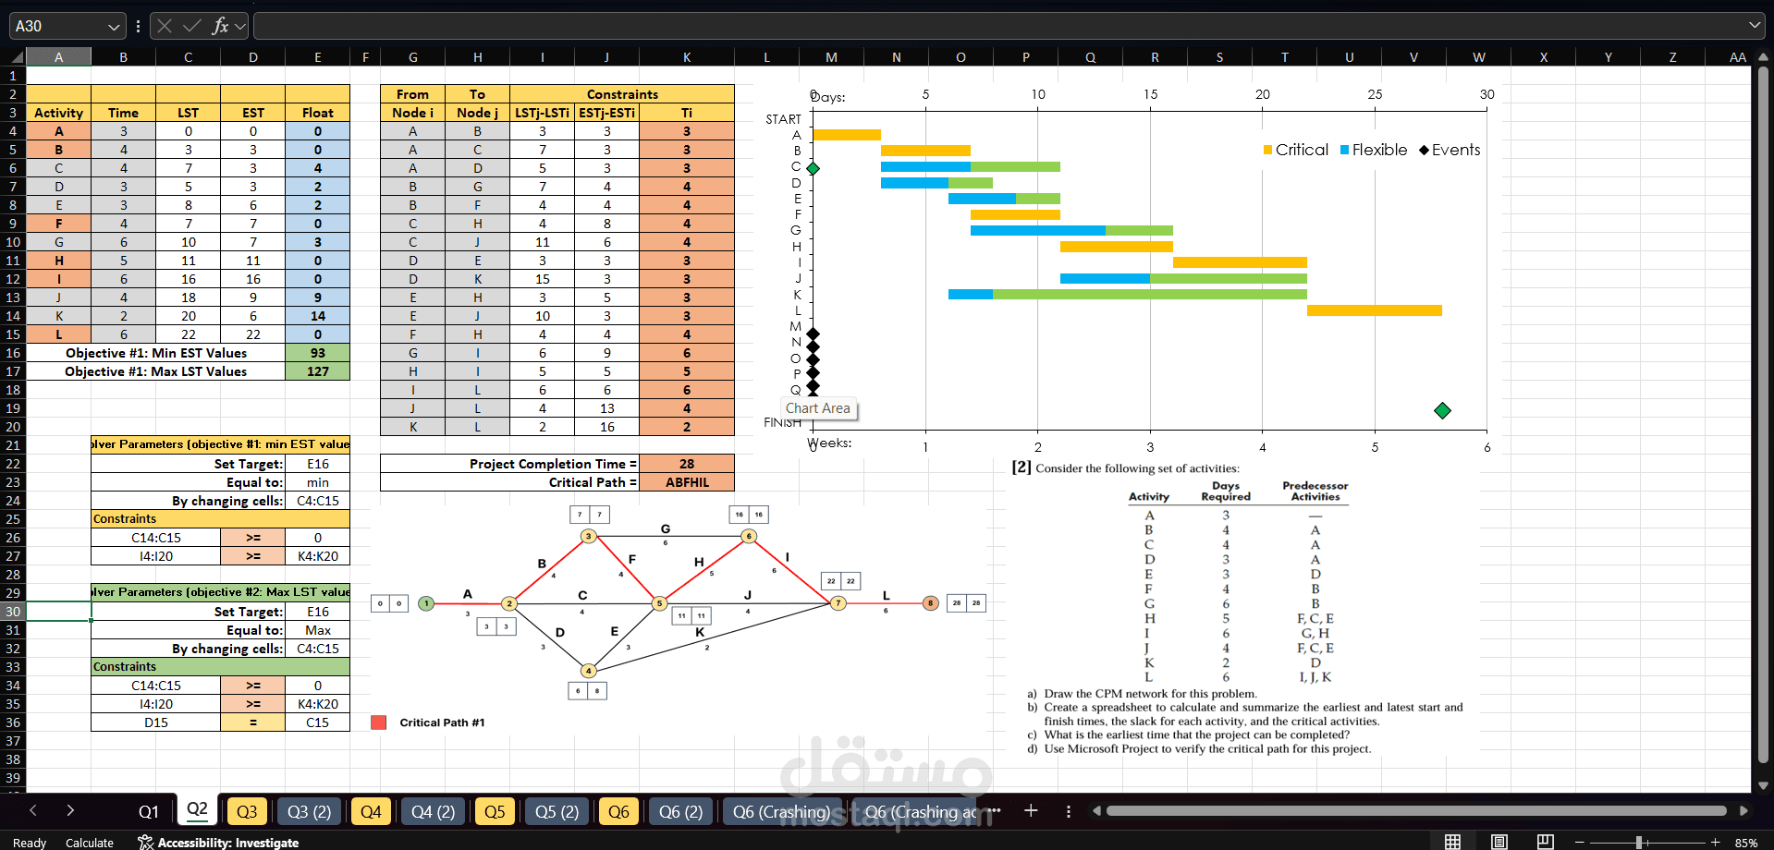Click Calculate in the status bar

[90, 842]
